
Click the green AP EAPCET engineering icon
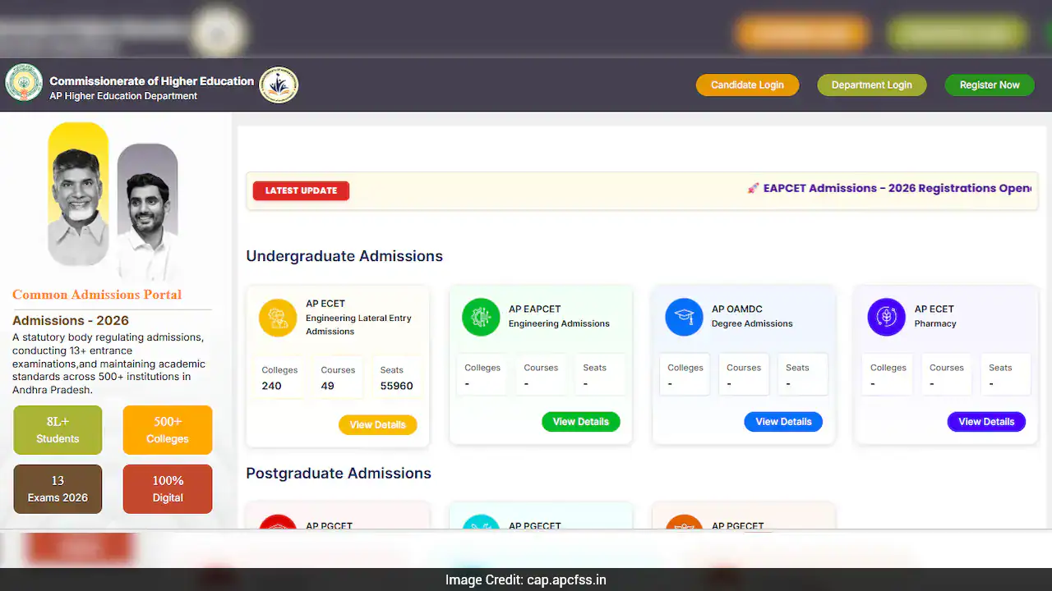point(481,317)
